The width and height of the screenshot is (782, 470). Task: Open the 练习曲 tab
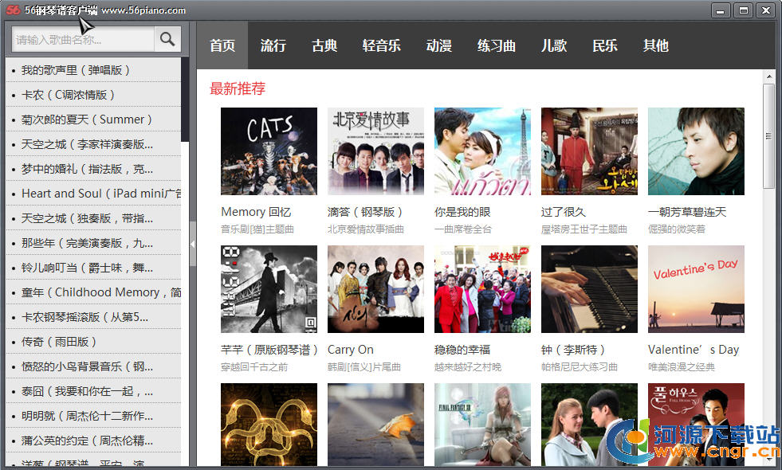(497, 45)
